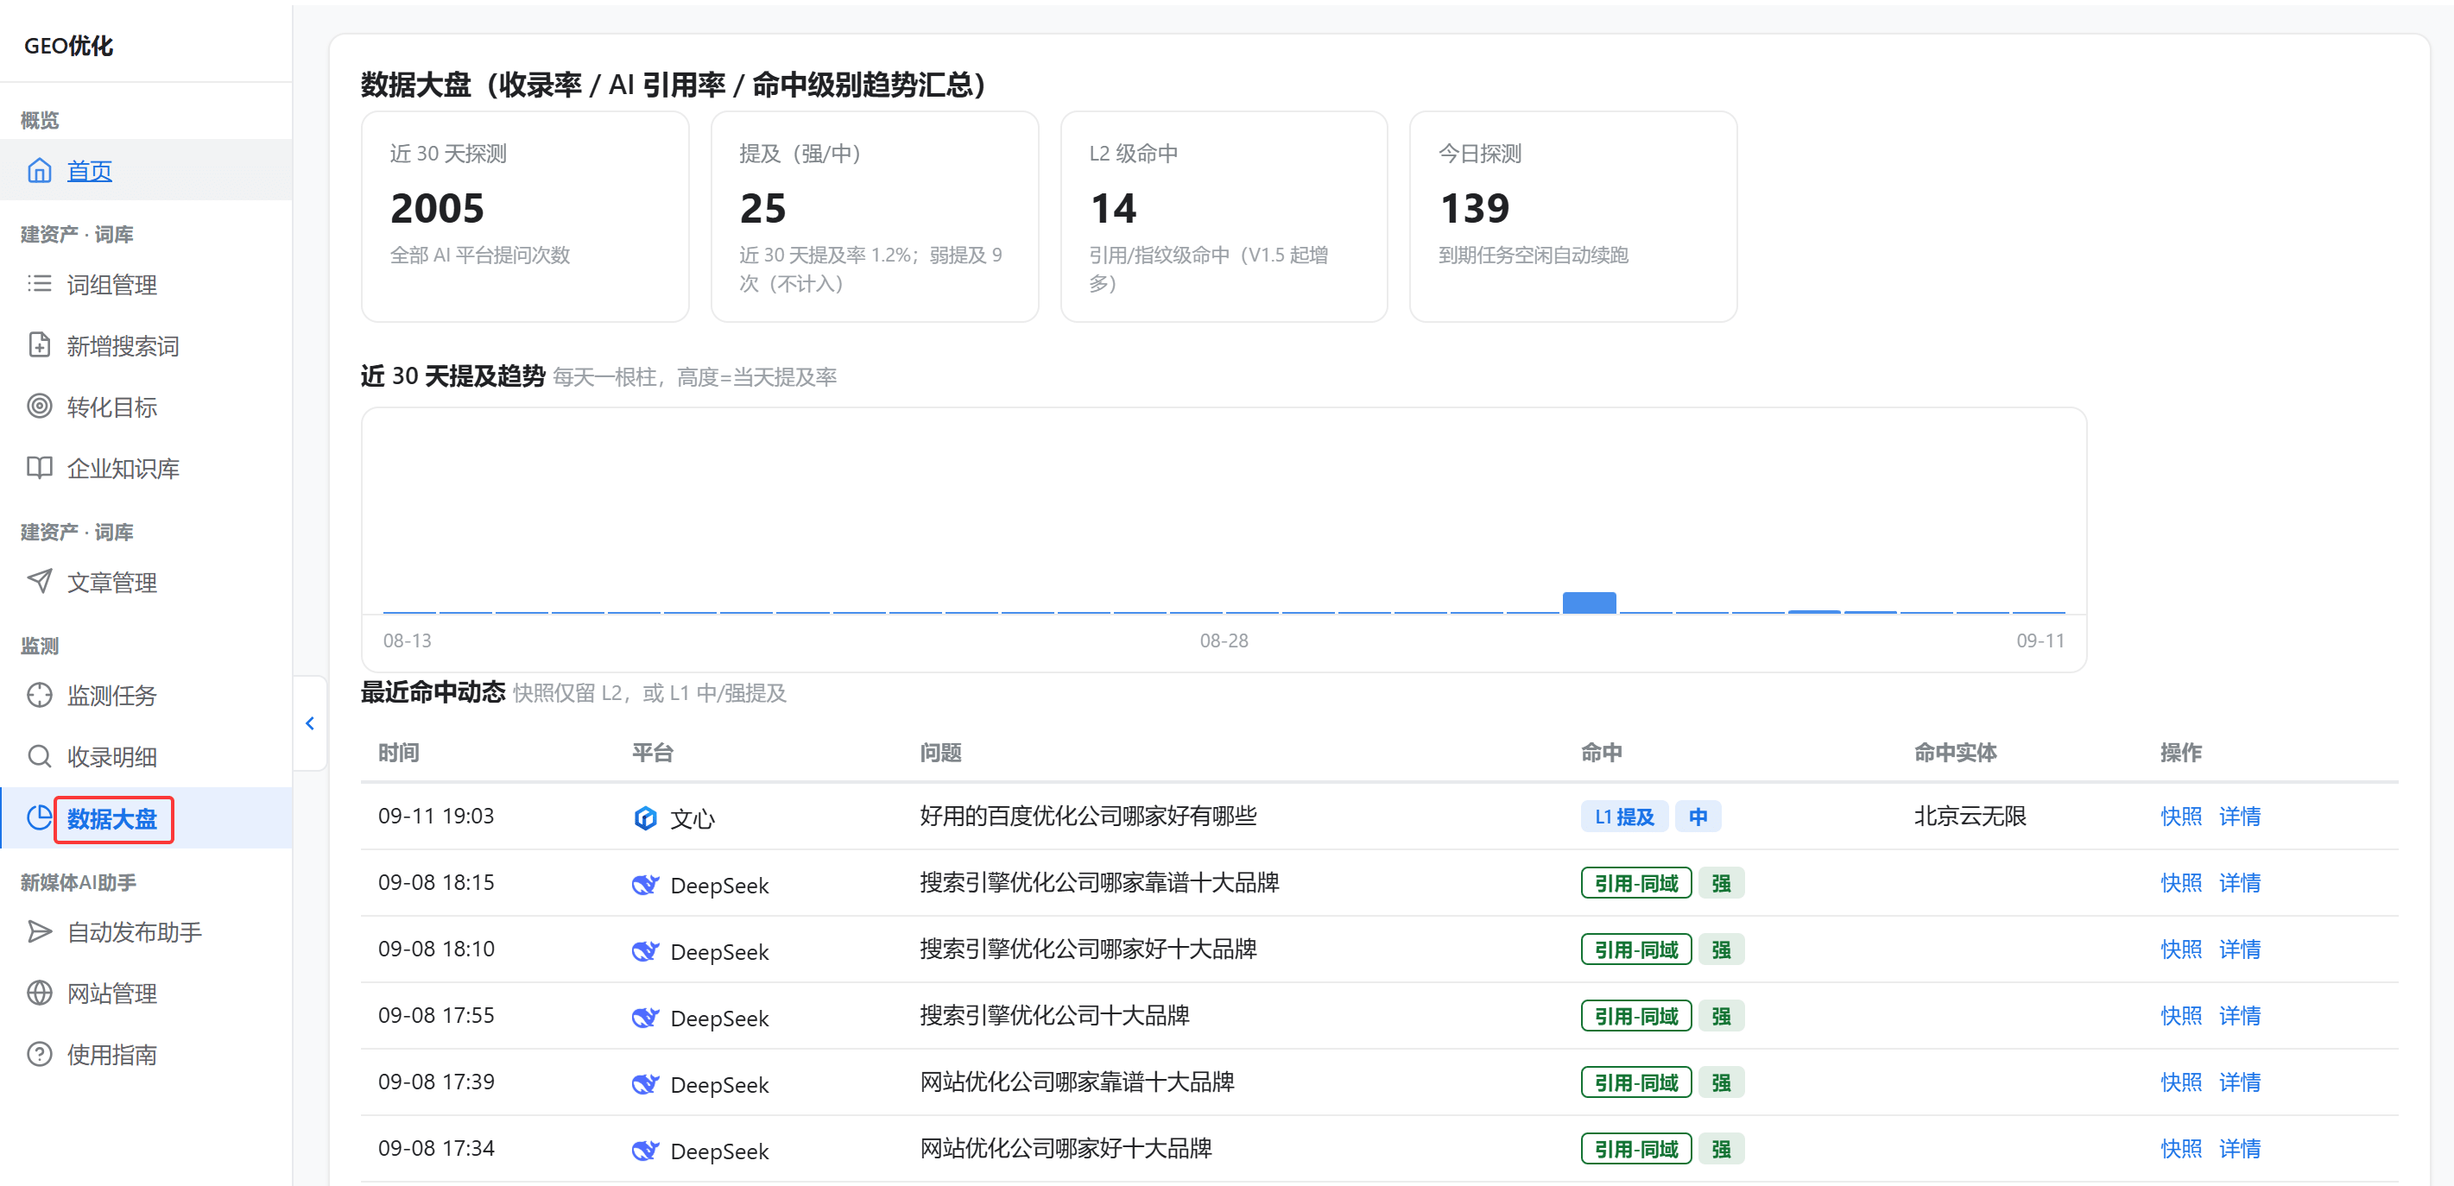
Task: Click the DeepSeek icon in the 09-08 18:10 row
Action: coord(645,950)
